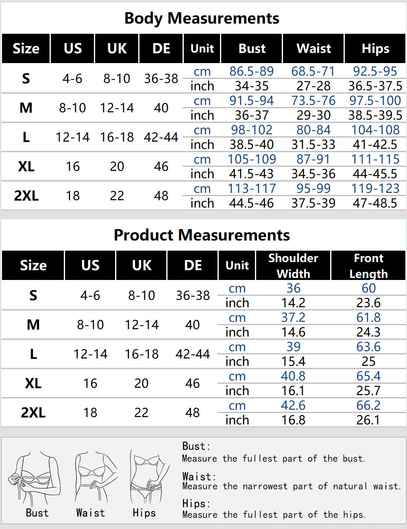The width and height of the screenshot is (407, 529).
Task: Click the Front Length column header
Action: tap(368, 265)
